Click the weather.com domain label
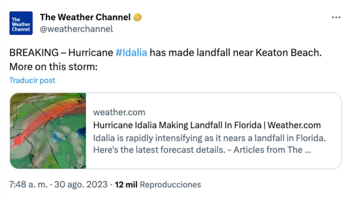This screenshot has width=350, height=205. (x=119, y=112)
